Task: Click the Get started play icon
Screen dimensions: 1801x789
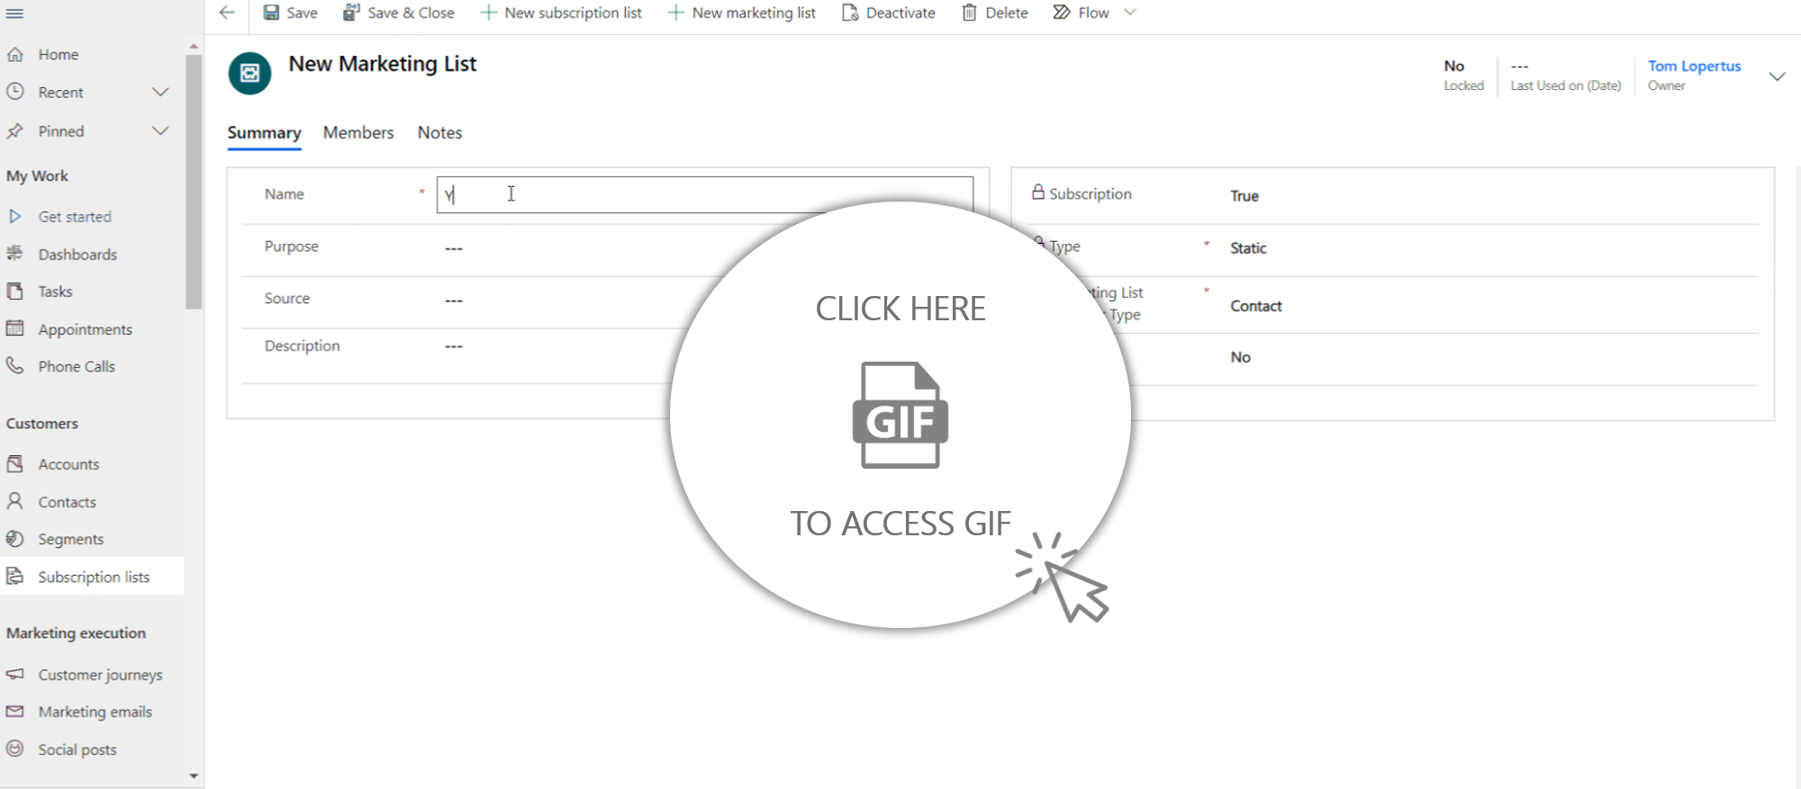Action: (x=14, y=217)
